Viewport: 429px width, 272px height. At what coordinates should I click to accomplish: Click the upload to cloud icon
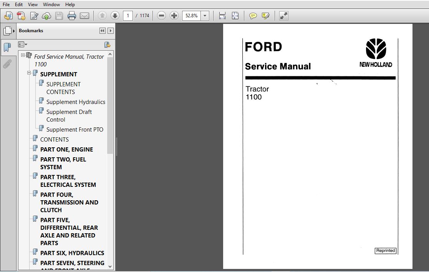click(46, 16)
